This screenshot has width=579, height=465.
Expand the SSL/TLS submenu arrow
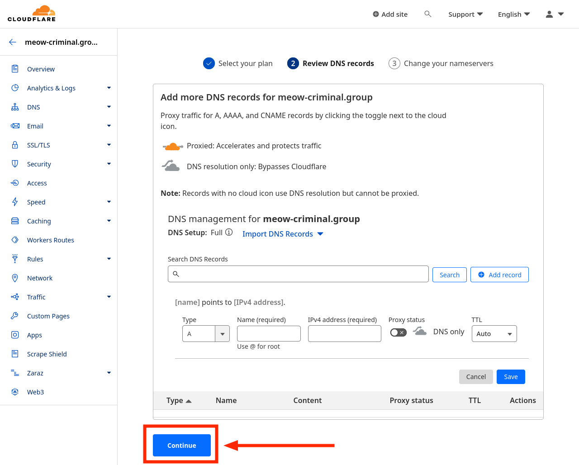(x=109, y=145)
